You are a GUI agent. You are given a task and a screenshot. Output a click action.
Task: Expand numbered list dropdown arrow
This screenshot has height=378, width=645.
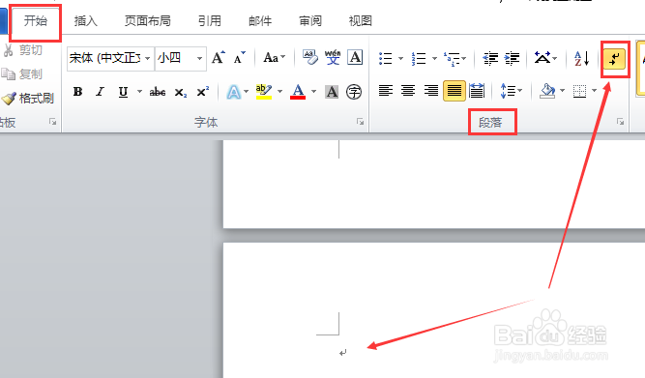pos(435,58)
